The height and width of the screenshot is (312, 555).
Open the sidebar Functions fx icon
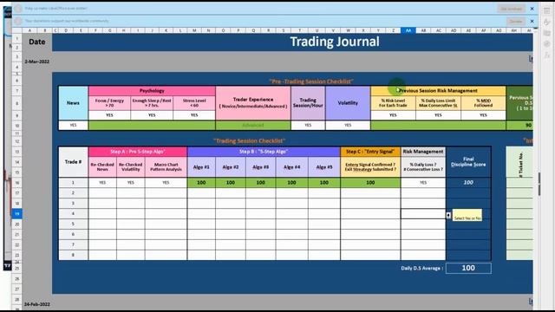(547, 55)
